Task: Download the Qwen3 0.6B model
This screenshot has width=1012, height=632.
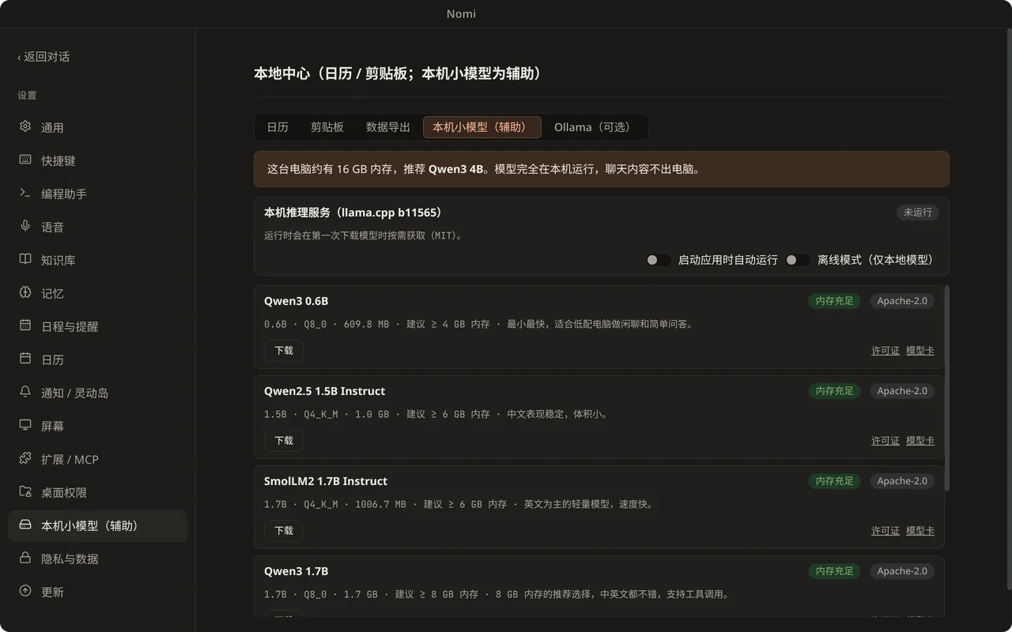Action: click(284, 351)
